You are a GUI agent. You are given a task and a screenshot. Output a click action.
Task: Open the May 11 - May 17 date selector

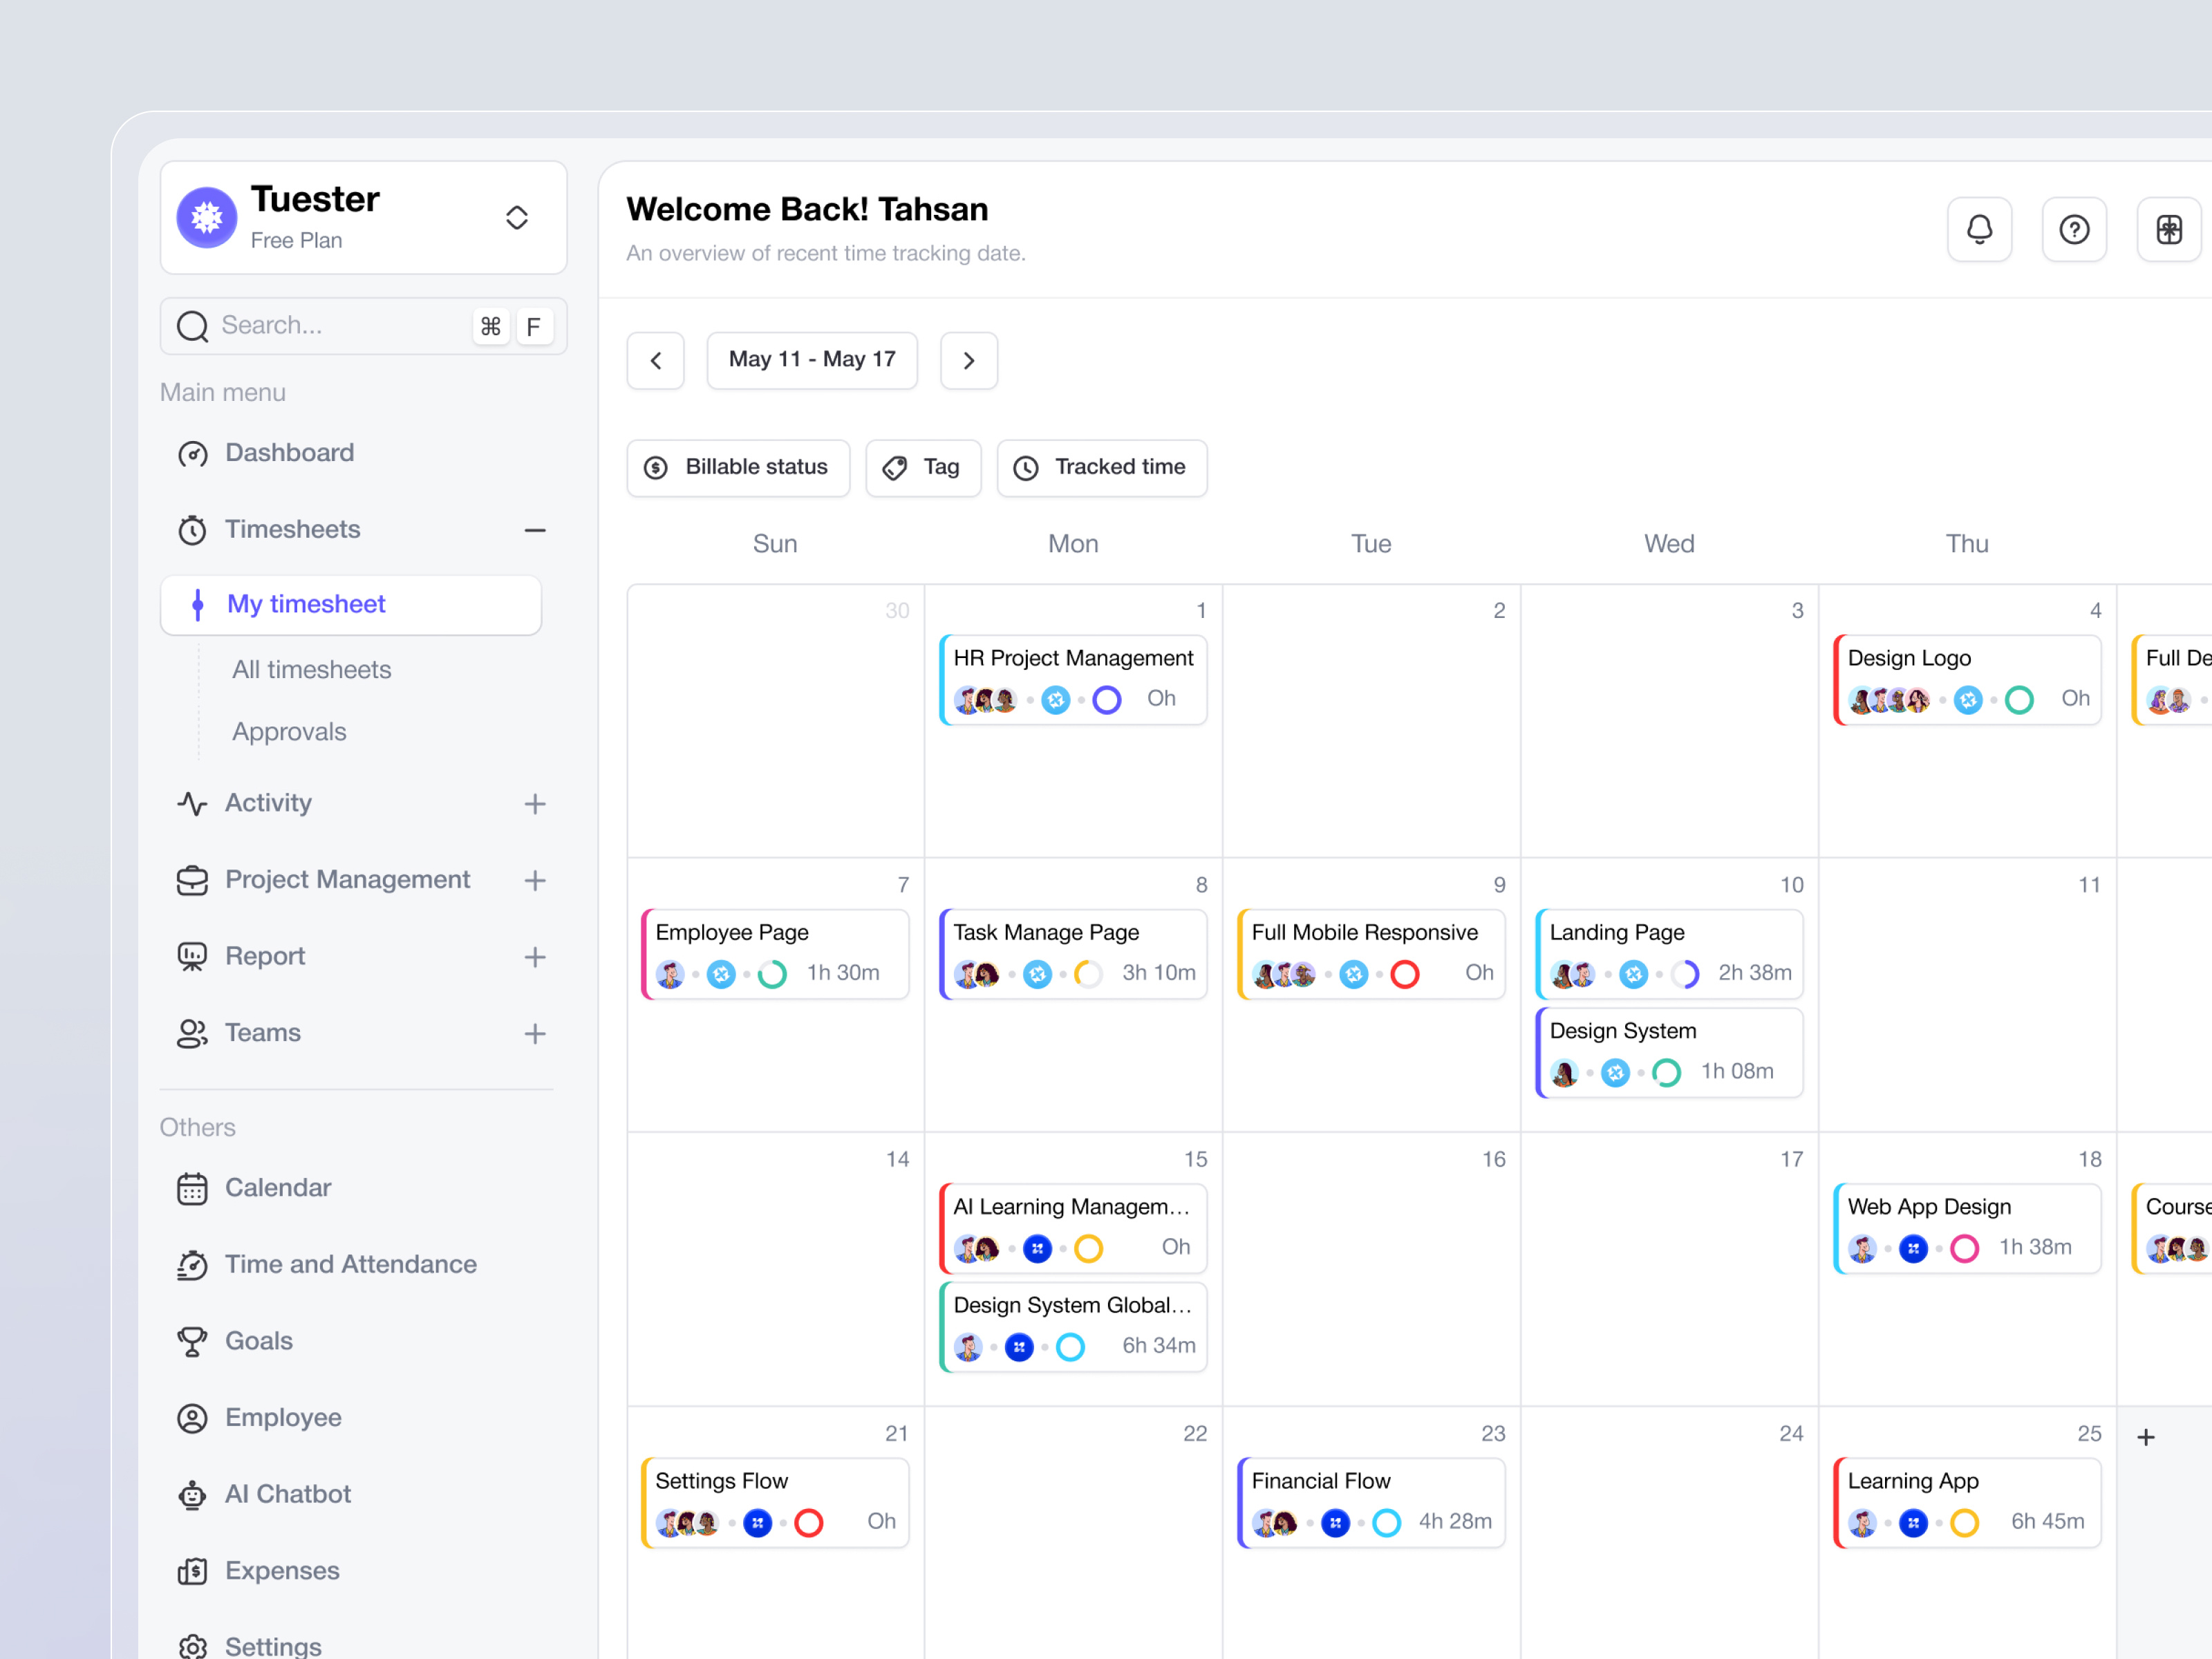pyautogui.click(x=812, y=360)
